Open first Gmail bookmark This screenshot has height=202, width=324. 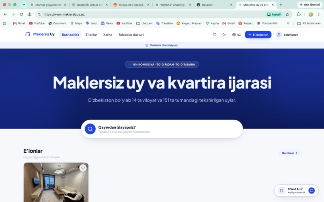click(19, 23)
